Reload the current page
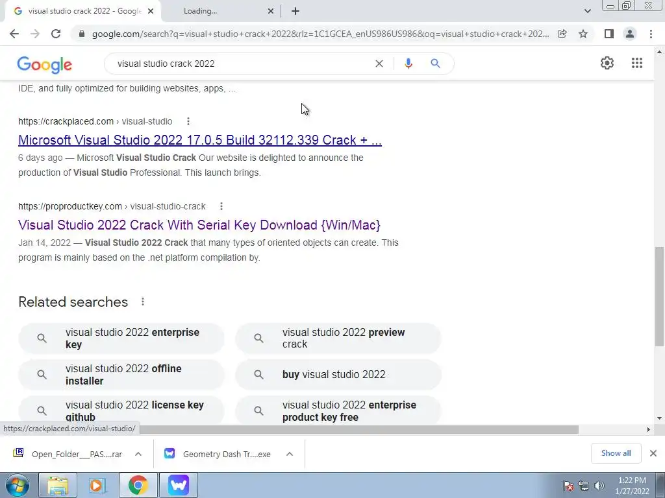 pyautogui.click(x=56, y=34)
